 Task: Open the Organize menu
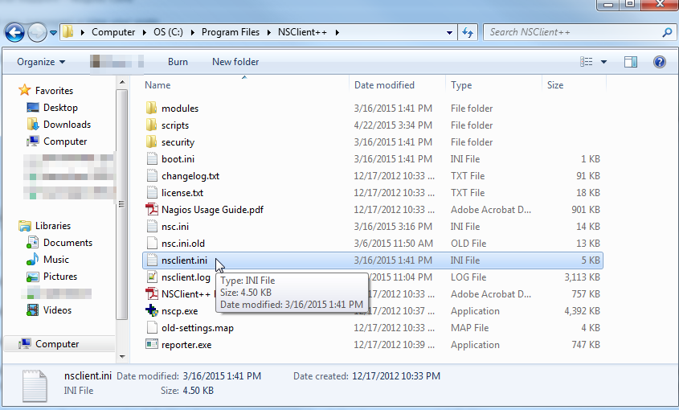coord(41,62)
